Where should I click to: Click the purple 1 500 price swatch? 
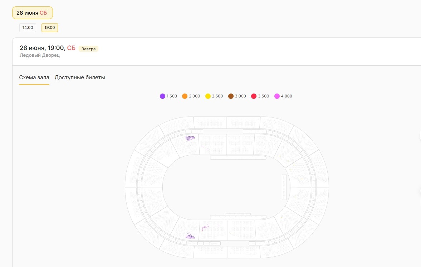point(163,96)
